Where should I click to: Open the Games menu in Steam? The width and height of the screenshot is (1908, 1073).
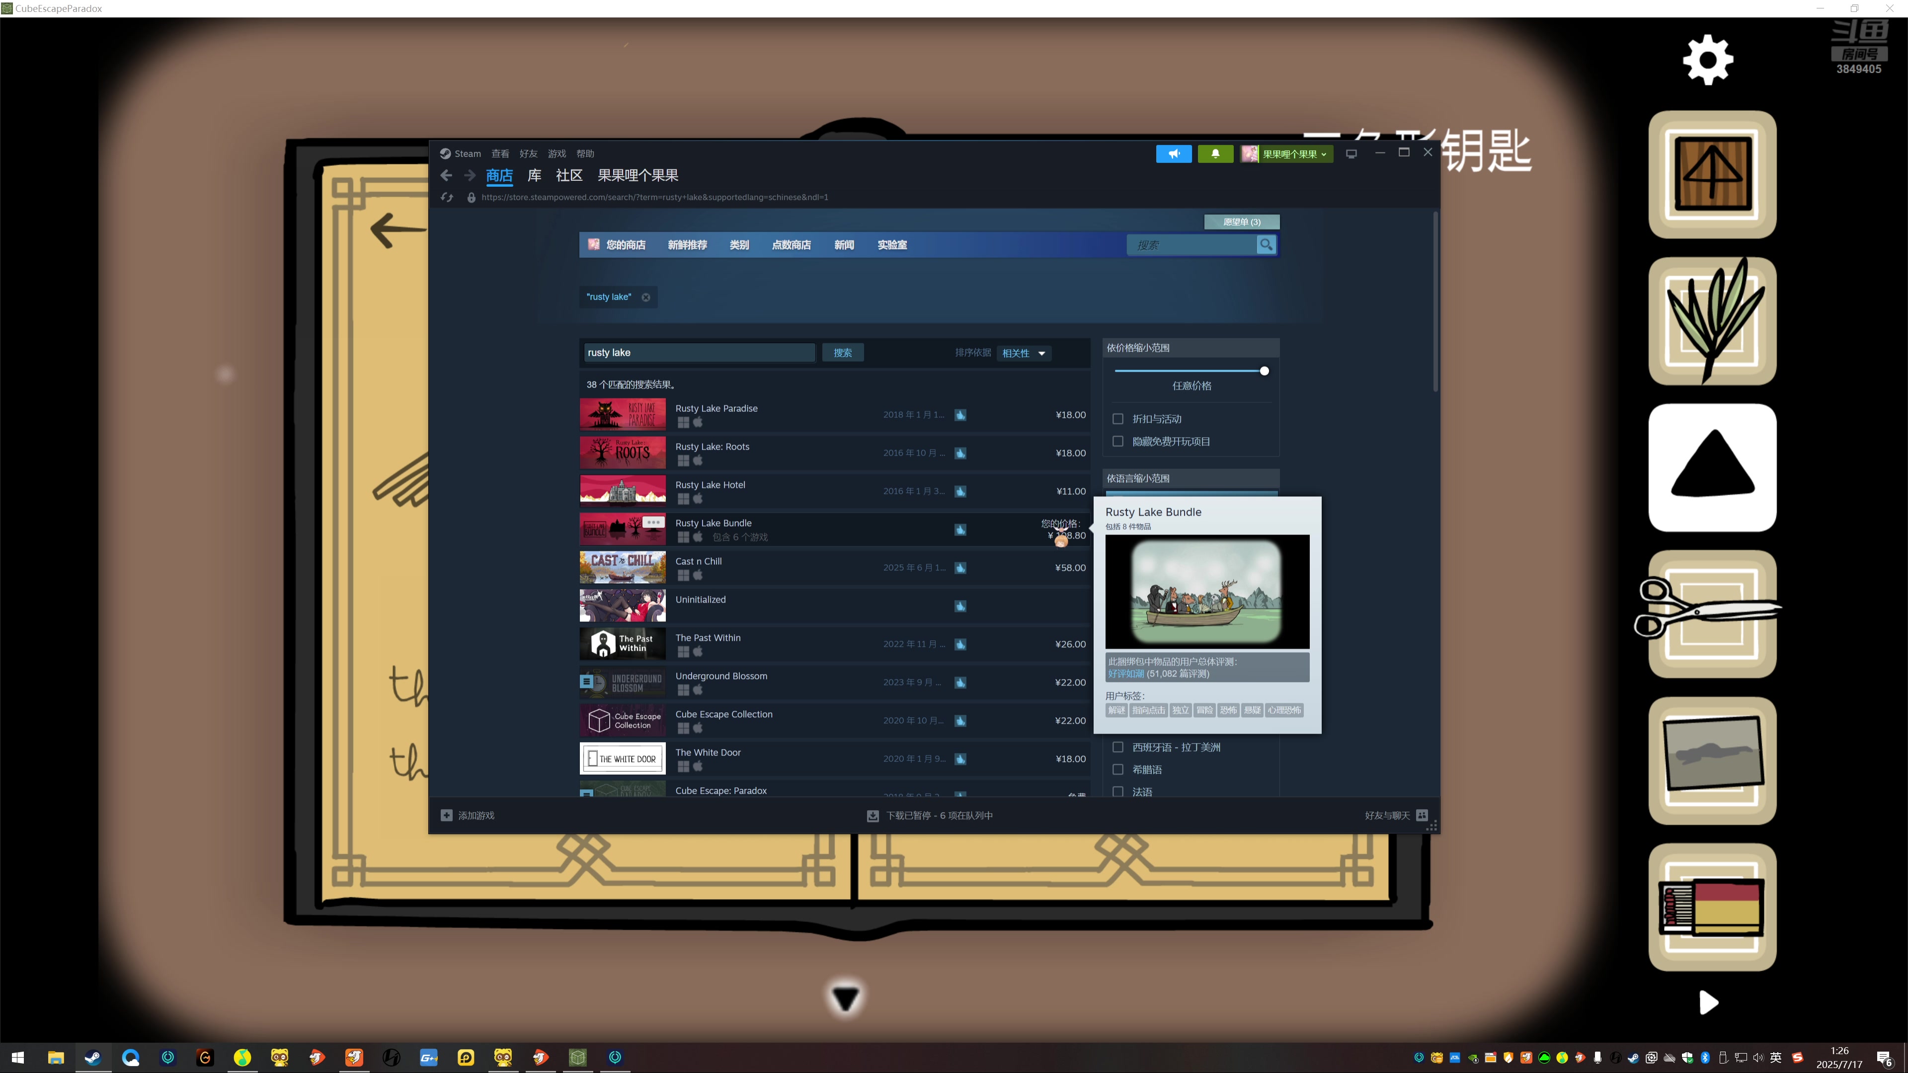(x=556, y=154)
